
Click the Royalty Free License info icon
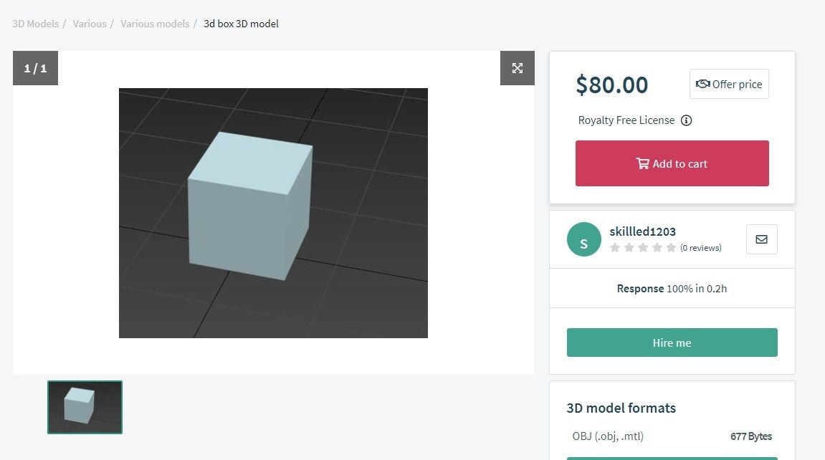[686, 120]
